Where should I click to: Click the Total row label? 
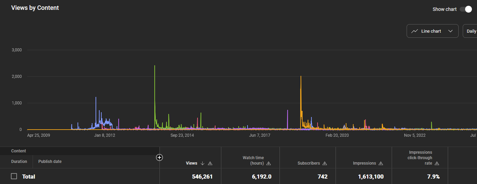point(29,177)
